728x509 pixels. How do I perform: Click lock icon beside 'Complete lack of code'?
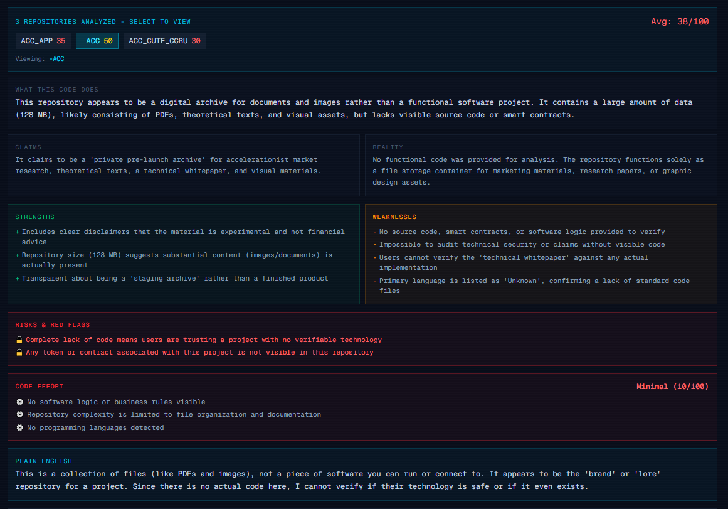tap(19, 340)
